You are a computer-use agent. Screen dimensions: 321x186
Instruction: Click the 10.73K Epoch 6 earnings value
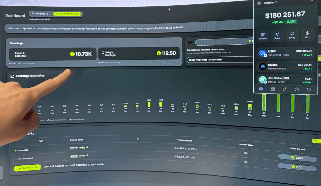point(83,54)
